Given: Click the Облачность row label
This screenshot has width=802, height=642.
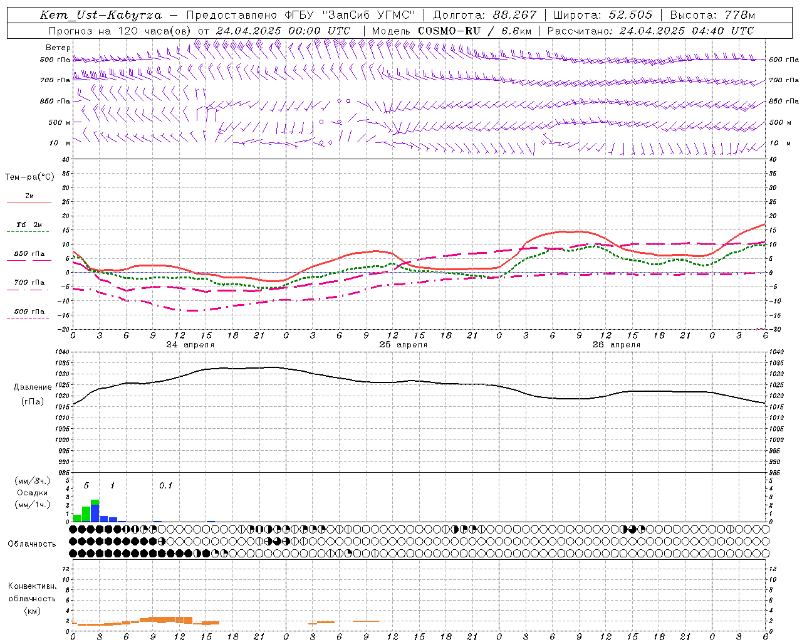Looking at the screenshot, I should click(32, 544).
